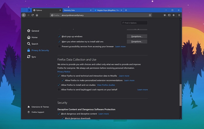Open the View Firefox studies link
Image resolution: width=204 pixels, height=129 pixels.
[x=106, y=85]
